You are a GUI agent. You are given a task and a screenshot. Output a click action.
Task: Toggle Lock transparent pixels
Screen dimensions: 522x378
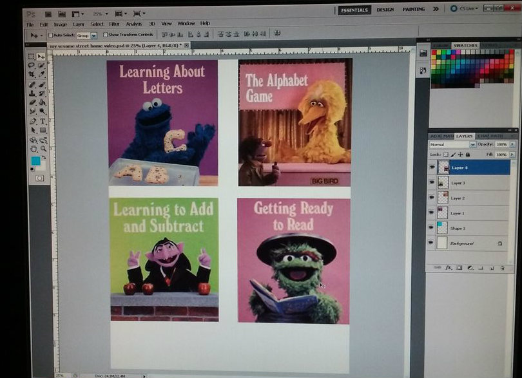pyautogui.click(x=446, y=155)
